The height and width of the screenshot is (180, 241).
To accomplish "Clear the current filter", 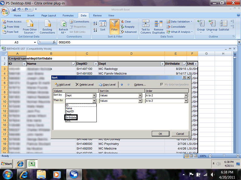I will pyautogui.click(x=126, y=22).
